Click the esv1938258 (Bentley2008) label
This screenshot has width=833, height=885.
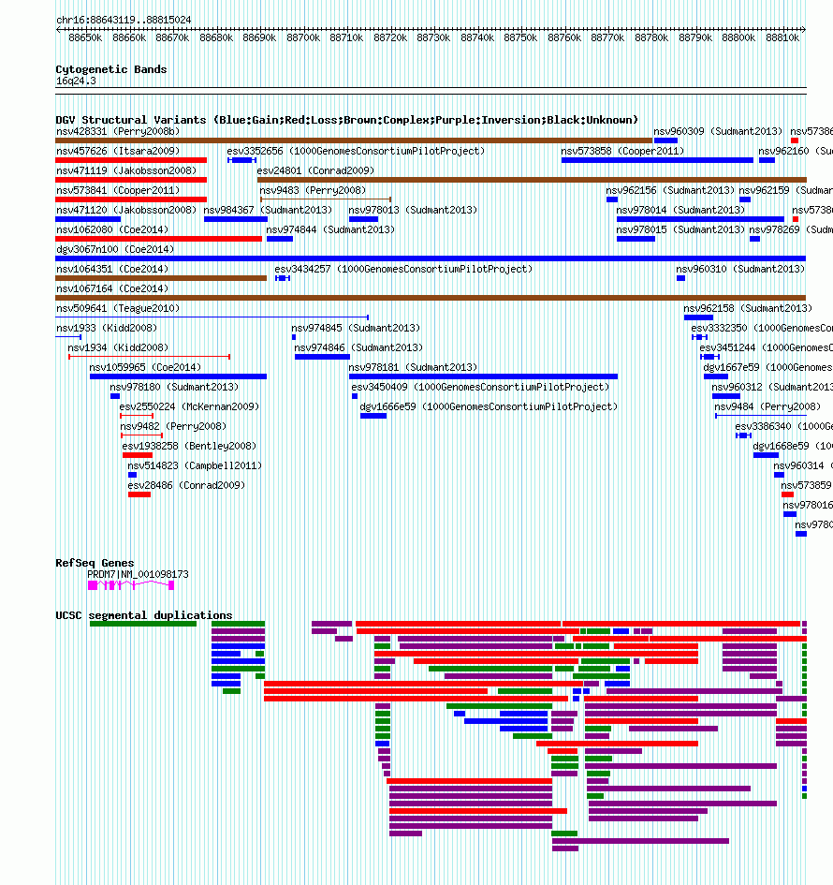[x=189, y=446]
